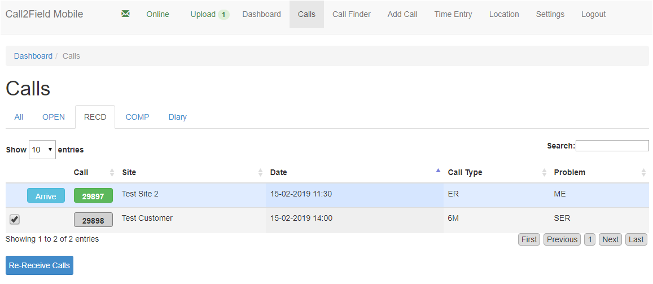The image size is (653, 284).
Task: Open the Show entries dropdown
Action: point(42,150)
